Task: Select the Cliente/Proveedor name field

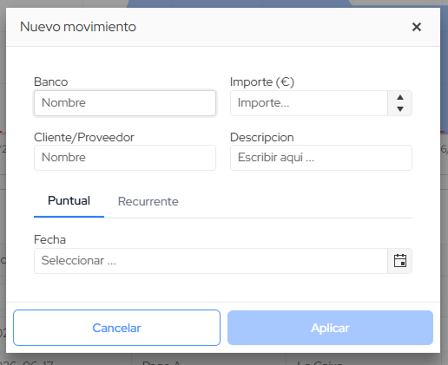Action: pos(125,158)
